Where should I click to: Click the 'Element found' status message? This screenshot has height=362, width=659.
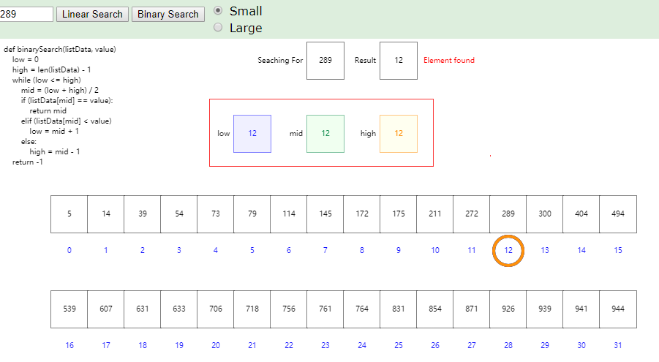point(449,61)
